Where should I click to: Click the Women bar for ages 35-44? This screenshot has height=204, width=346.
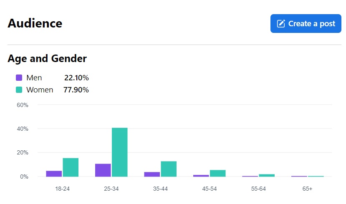(x=169, y=169)
